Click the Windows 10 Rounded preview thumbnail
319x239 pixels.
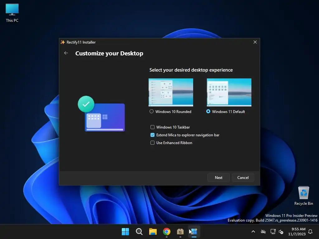[x=171, y=92]
